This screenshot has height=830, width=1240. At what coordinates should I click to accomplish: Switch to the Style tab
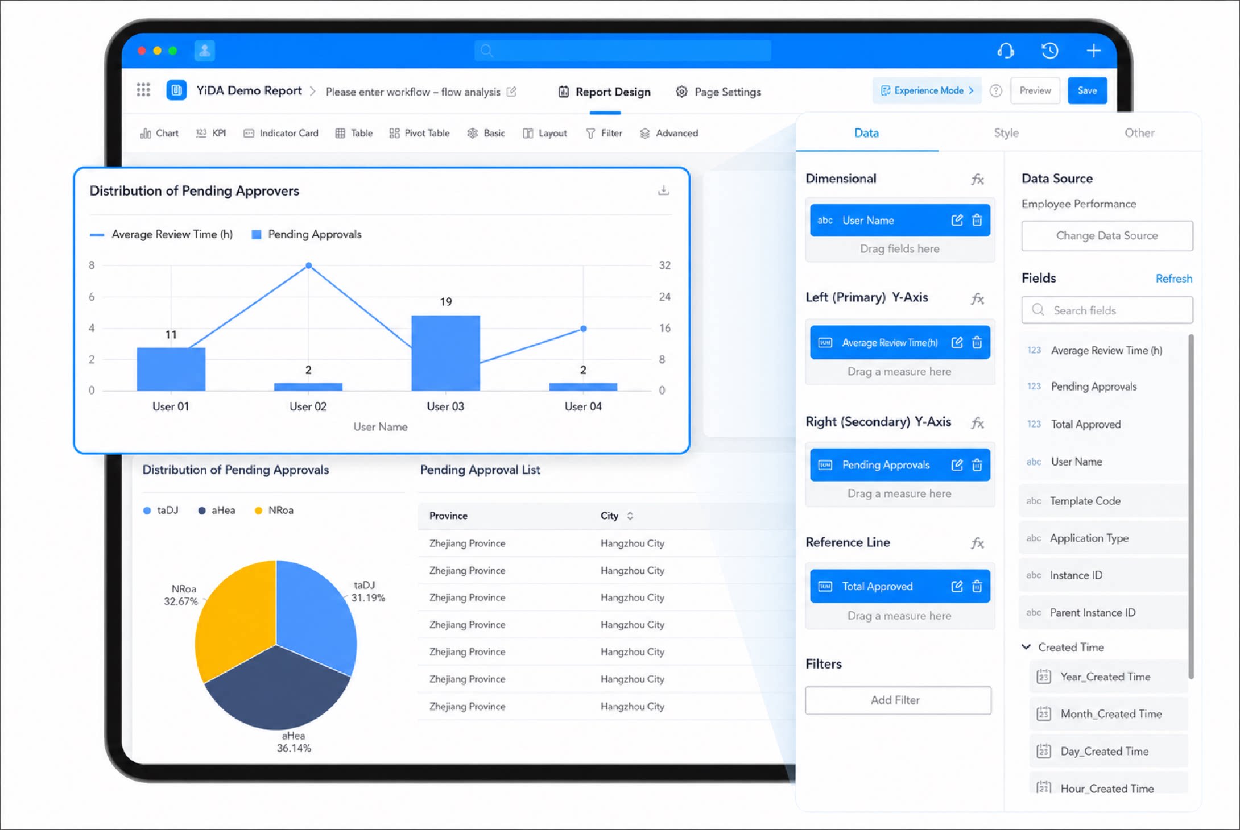tap(1006, 132)
